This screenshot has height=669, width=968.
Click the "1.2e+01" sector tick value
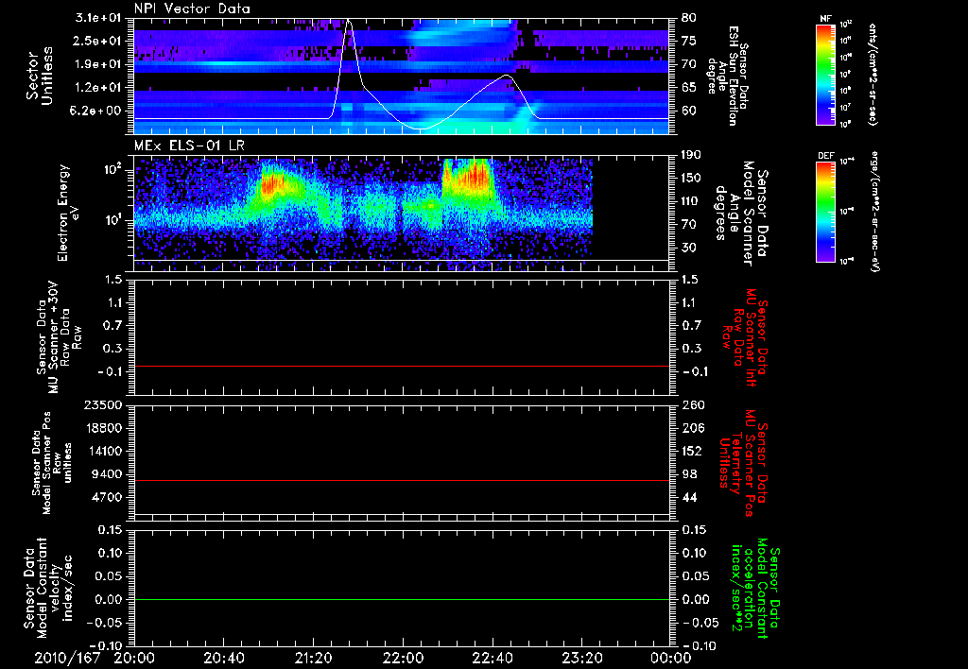pyautogui.click(x=100, y=88)
